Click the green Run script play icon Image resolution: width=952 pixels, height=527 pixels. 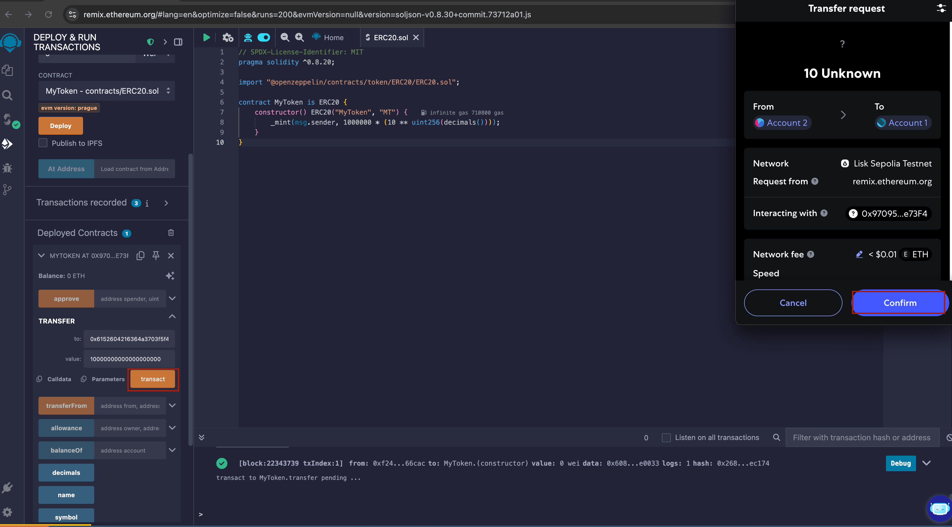click(206, 37)
